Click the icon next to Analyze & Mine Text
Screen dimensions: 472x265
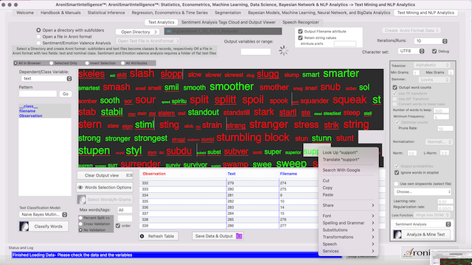(398, 234)
